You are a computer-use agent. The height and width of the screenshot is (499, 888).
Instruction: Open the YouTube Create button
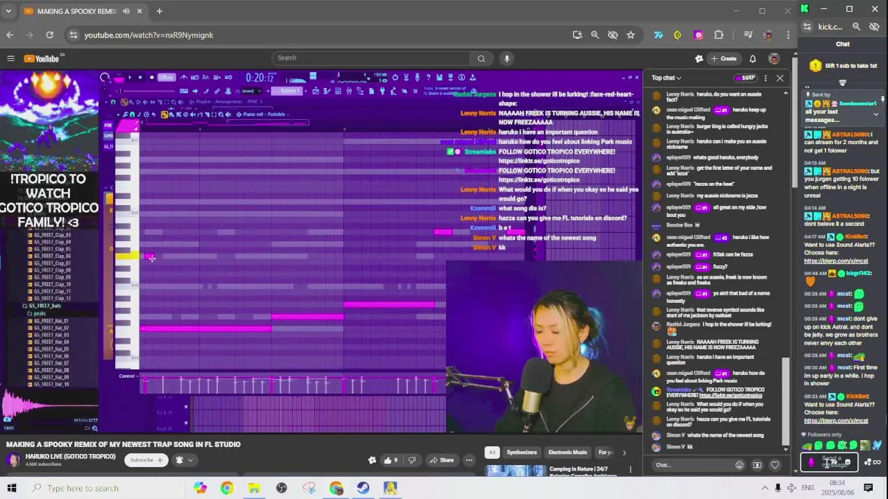[x=724, y=58]
